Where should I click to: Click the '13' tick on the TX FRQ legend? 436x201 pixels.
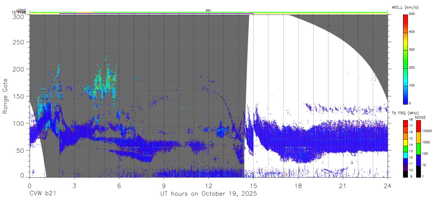(411, 151)
